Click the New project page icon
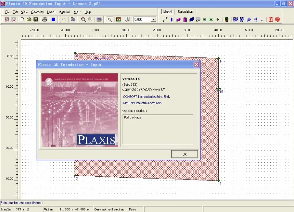The width and height of the screenshot is (294, 212). point(22,20)
